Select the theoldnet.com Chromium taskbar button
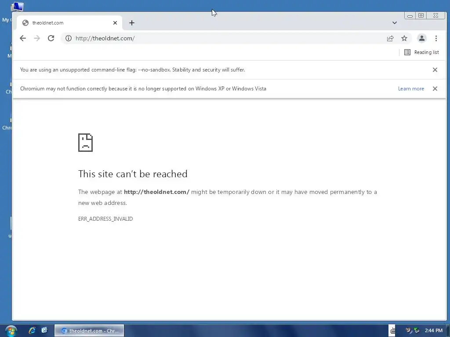Screen dimensions: 450x337 pos(89,331)
